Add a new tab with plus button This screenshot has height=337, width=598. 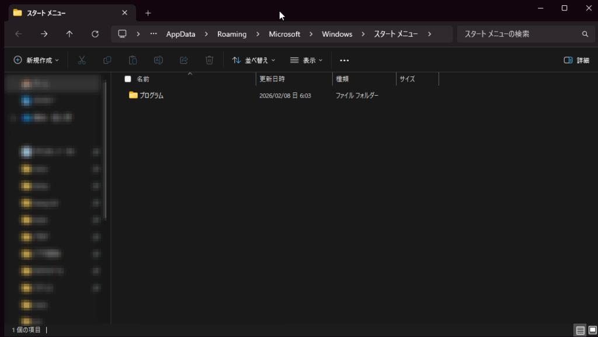click(148, 13)
